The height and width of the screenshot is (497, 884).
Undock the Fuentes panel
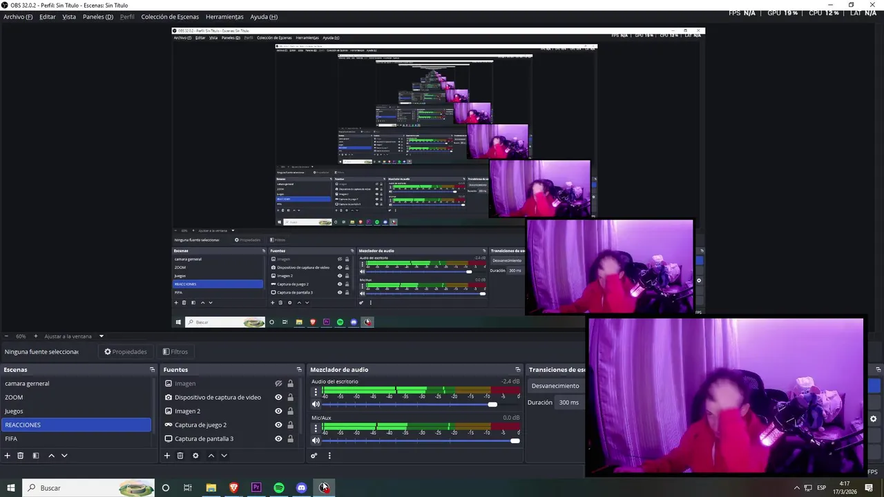pyautogui.click(x=299, y=370)
